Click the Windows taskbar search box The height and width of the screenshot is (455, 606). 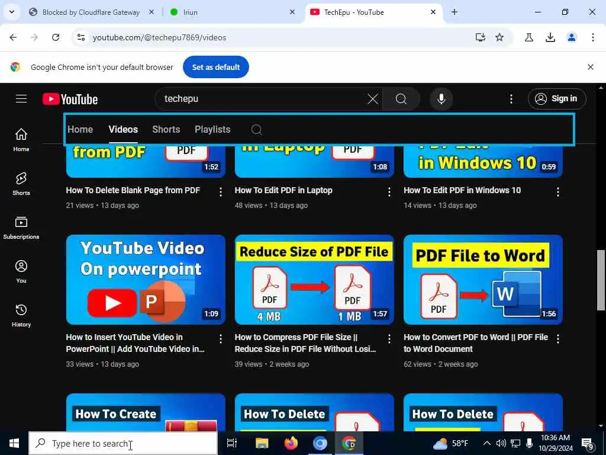click(x=123, y=443)
